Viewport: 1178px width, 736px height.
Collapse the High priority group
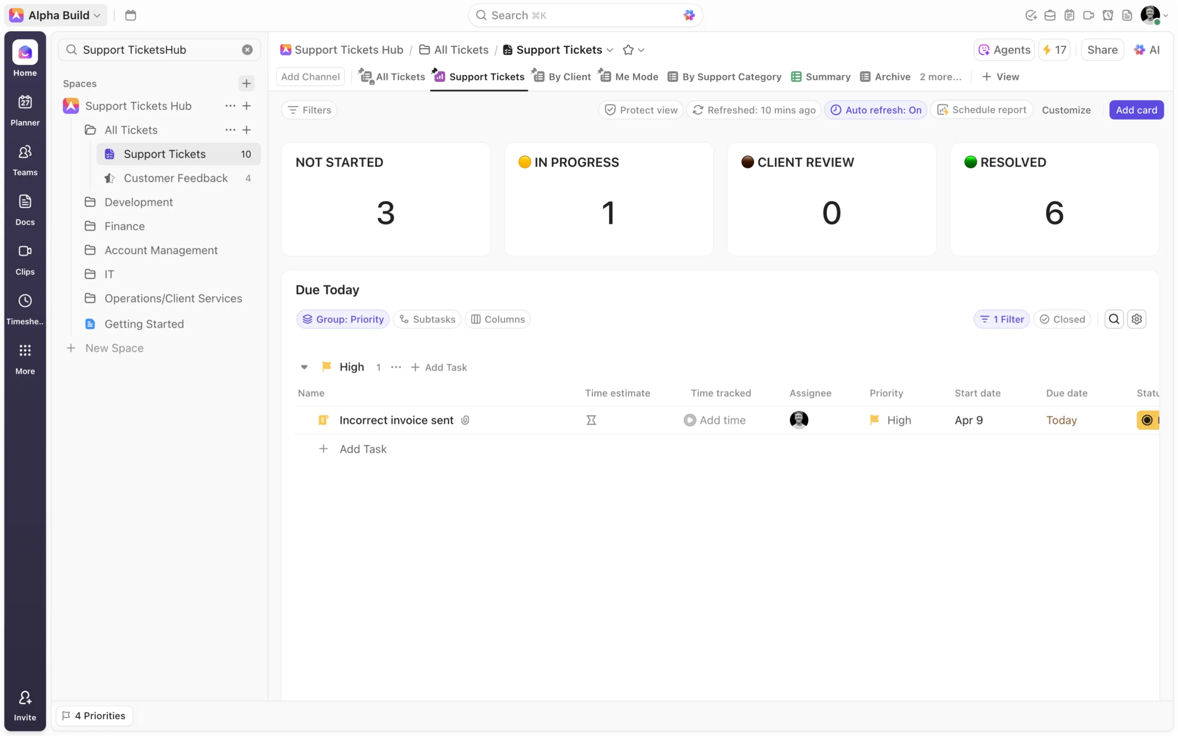[x=304, y=367]
